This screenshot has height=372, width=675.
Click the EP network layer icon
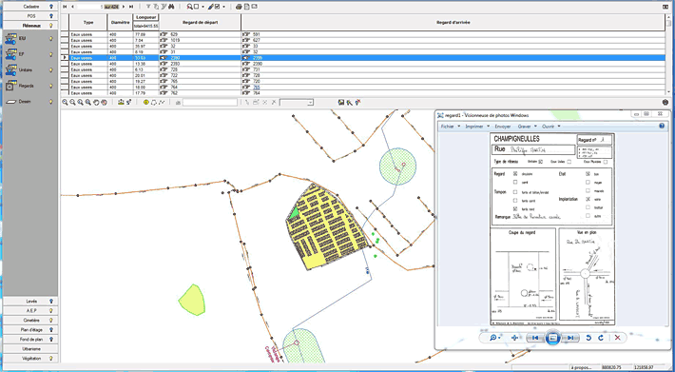(x=10, y=54)
